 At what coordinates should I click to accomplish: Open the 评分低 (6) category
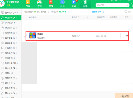coord(11,23)
